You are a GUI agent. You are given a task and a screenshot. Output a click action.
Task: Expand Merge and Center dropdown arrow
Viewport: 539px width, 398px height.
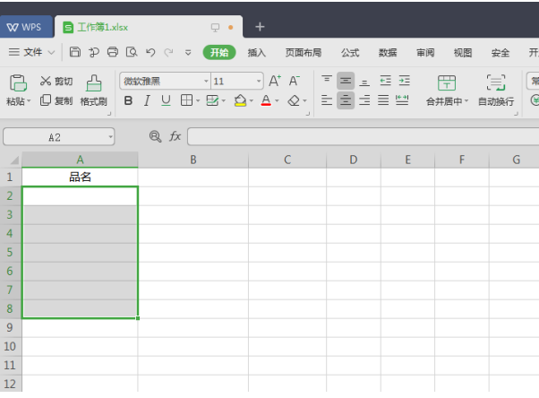pos(466,101)
